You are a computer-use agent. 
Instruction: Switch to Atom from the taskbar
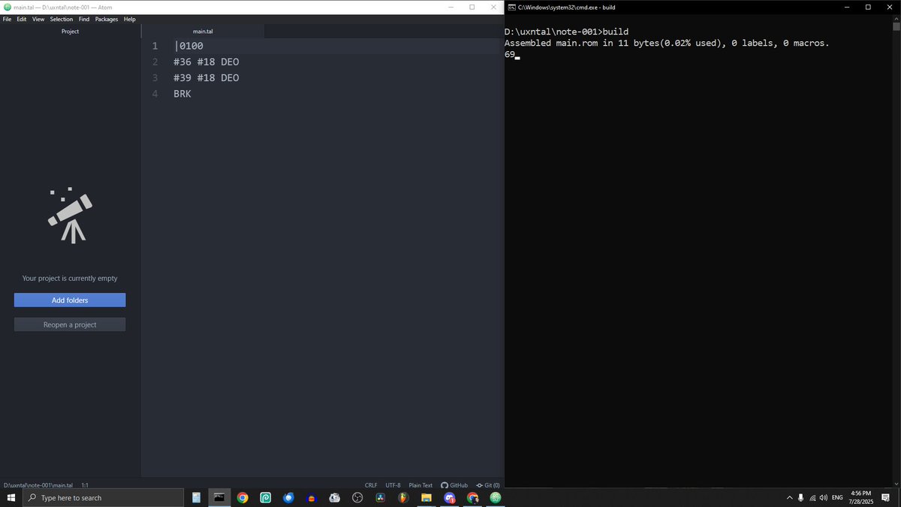(x=496, y=497)
